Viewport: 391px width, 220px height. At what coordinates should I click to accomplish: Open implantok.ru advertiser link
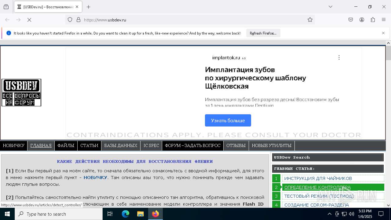226,58
